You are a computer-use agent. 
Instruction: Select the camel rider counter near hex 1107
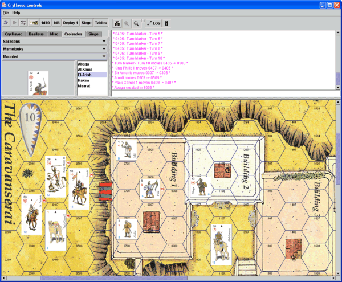[221, 245]
